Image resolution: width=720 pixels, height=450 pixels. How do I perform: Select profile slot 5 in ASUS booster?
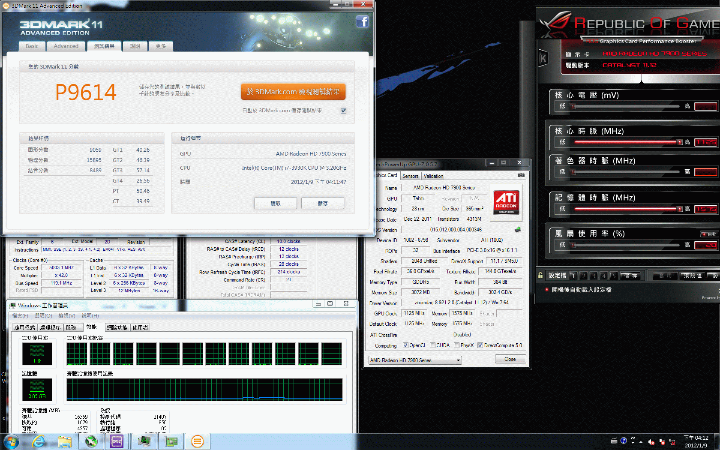click(614, 276)
